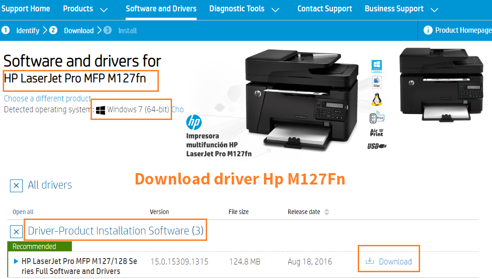This screenshot has width=492, height=279.
Task: Click the large center printer image
Action: pos(301,100)
